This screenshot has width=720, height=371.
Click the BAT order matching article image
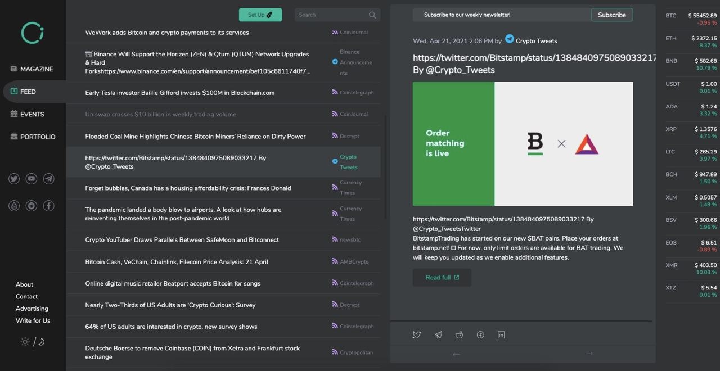pyautogui.click(x=523, y=144)
